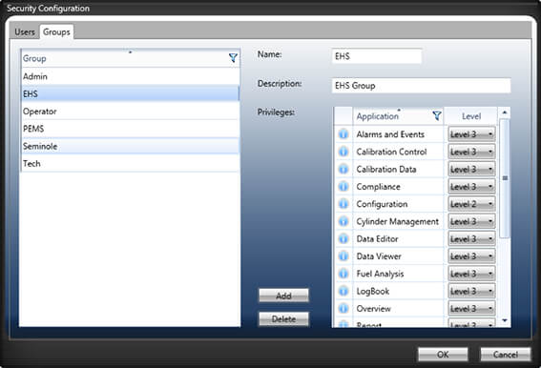The width and height of the screenshot is (541, 368).
Task: Select the Calibration Data row text
Action: tap(386, 169)
